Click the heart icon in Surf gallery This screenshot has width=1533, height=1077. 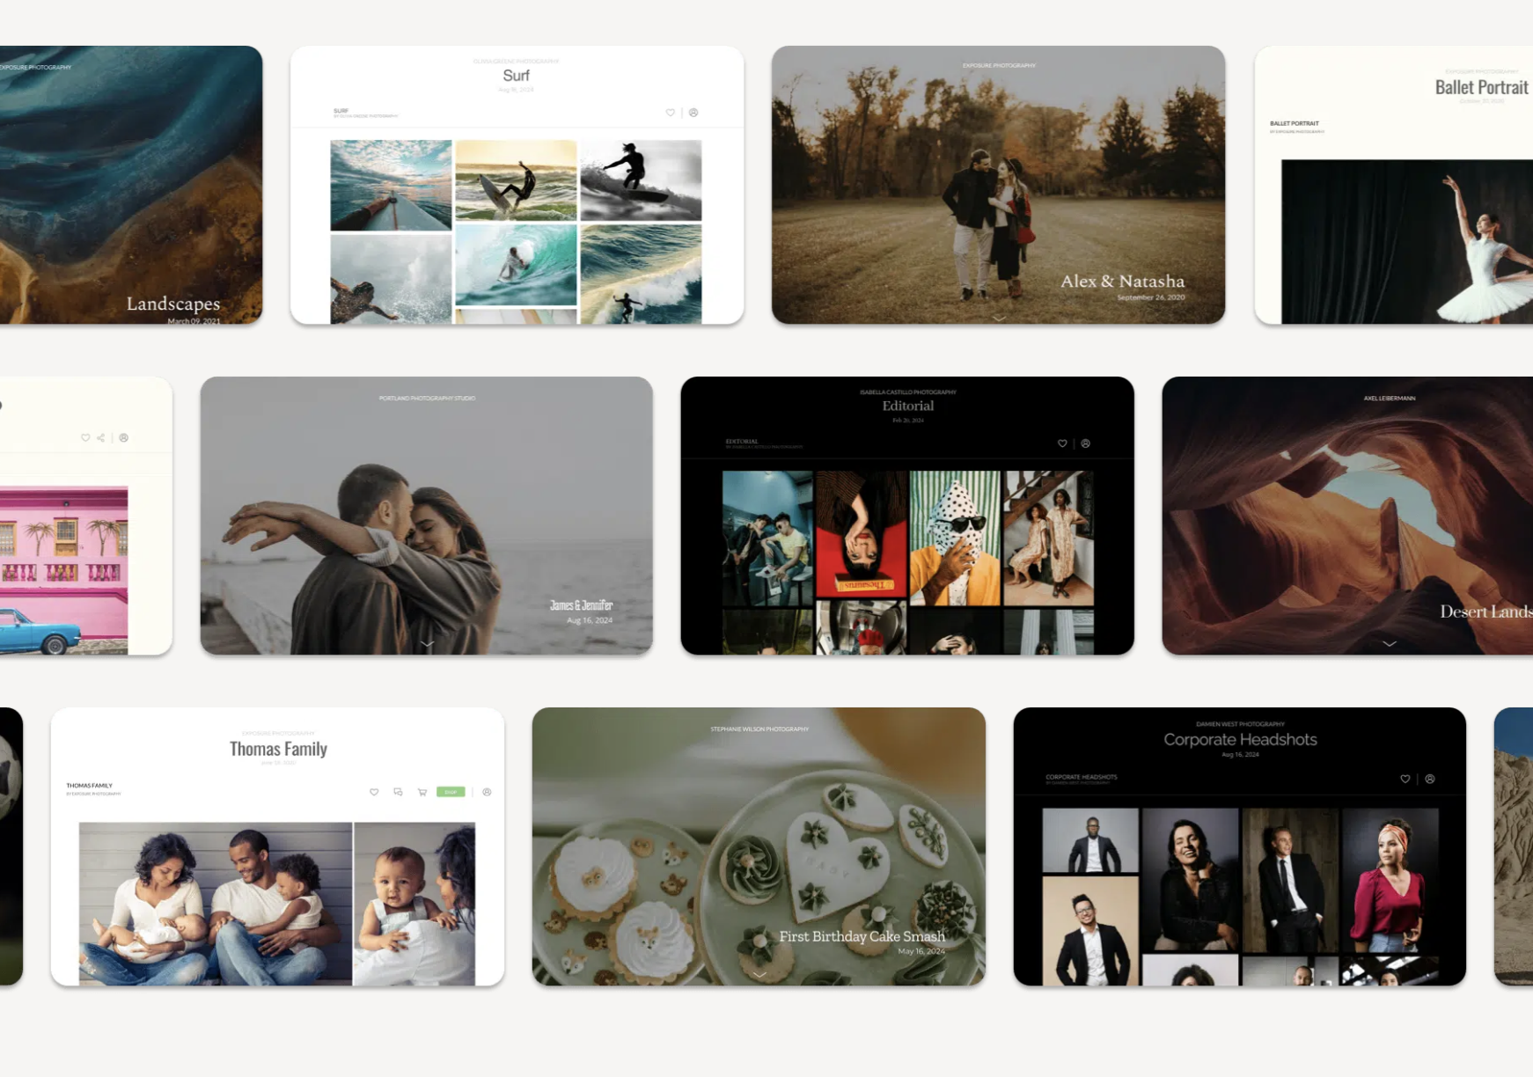click(671, 113)
